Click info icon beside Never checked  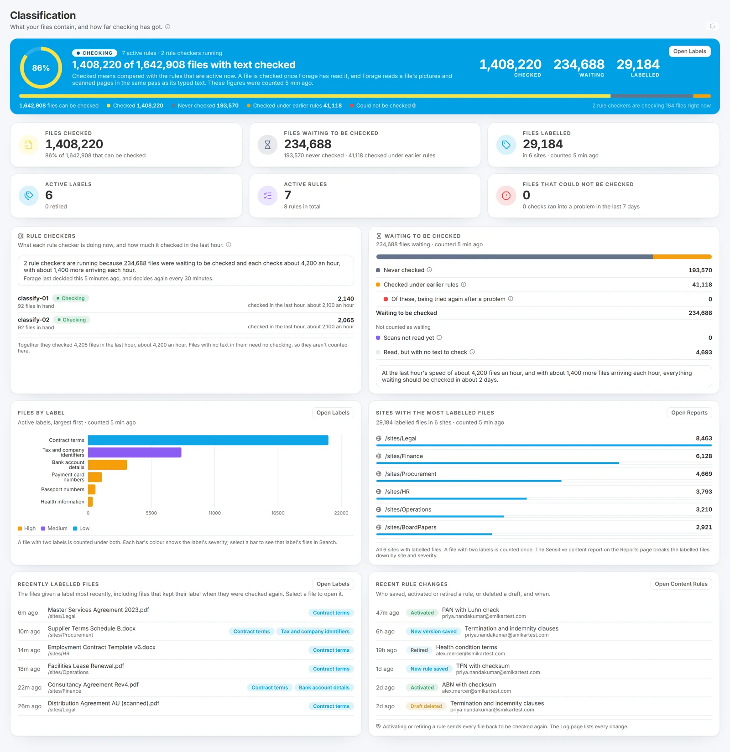tap(429, 270)
